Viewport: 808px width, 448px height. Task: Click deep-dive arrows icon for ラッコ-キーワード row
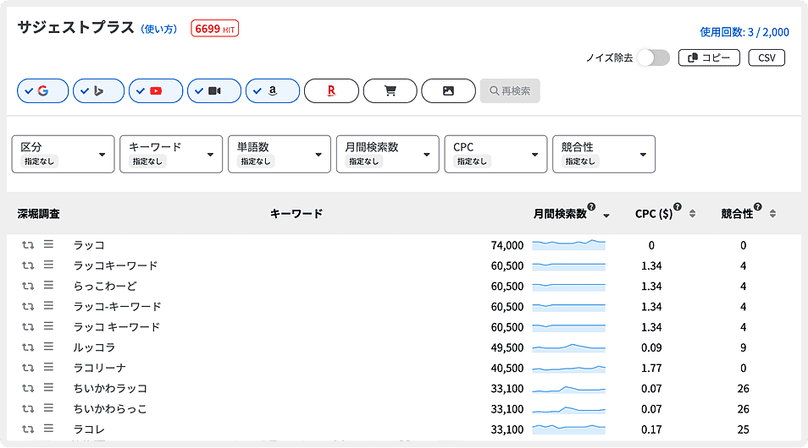tap(28, 307)
